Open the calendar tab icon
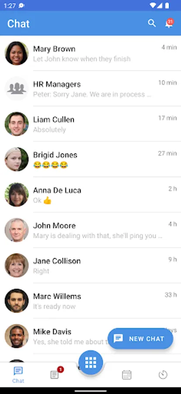Screen dimensions: 181x394 [x=126, y=375]
